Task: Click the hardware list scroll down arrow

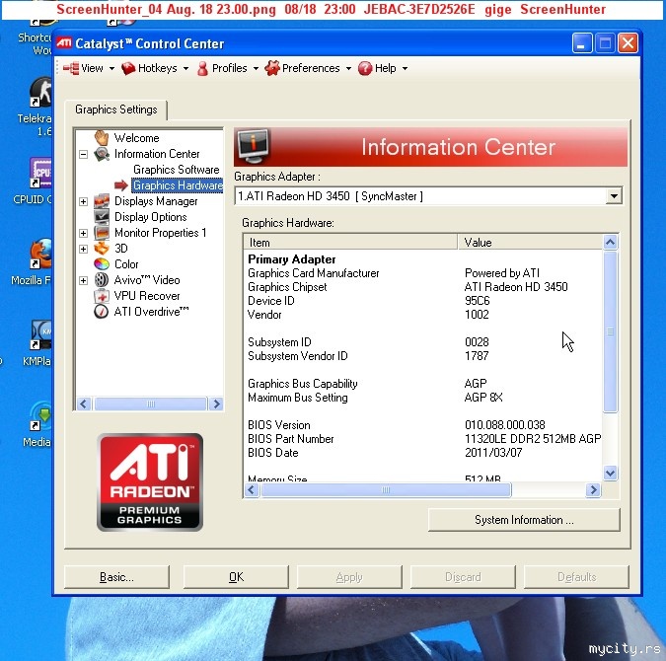Action: point(611,473)
